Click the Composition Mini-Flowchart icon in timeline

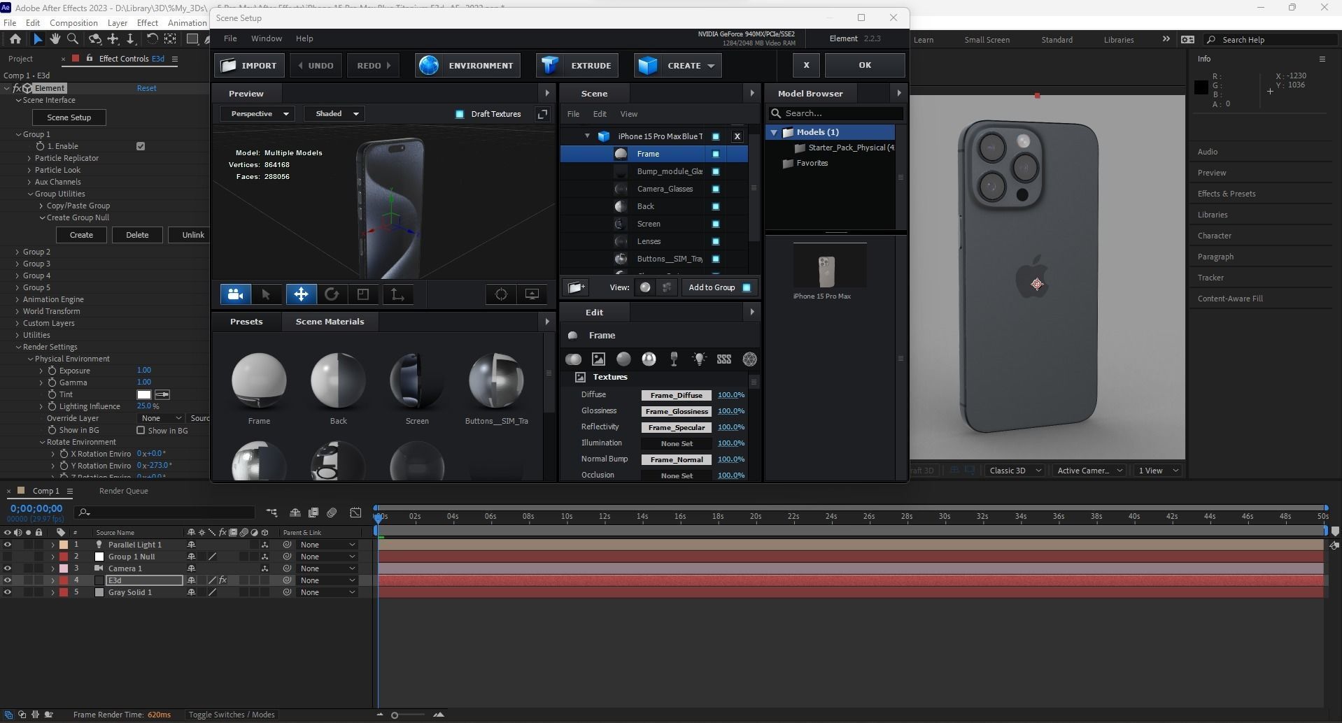[271, 513]
